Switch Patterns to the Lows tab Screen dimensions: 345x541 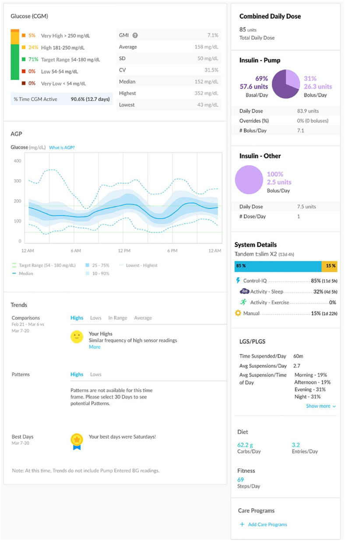point(95,375)
